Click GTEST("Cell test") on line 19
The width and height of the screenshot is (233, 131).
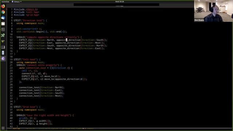pyautogui.click(x=27, y=59)
